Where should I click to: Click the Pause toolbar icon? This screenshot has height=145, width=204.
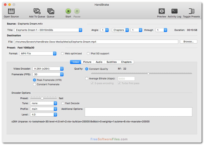point(77,11)
